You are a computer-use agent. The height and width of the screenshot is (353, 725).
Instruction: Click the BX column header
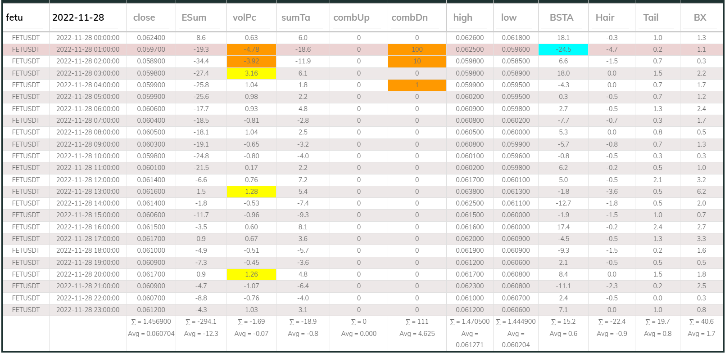click(700, 18)
